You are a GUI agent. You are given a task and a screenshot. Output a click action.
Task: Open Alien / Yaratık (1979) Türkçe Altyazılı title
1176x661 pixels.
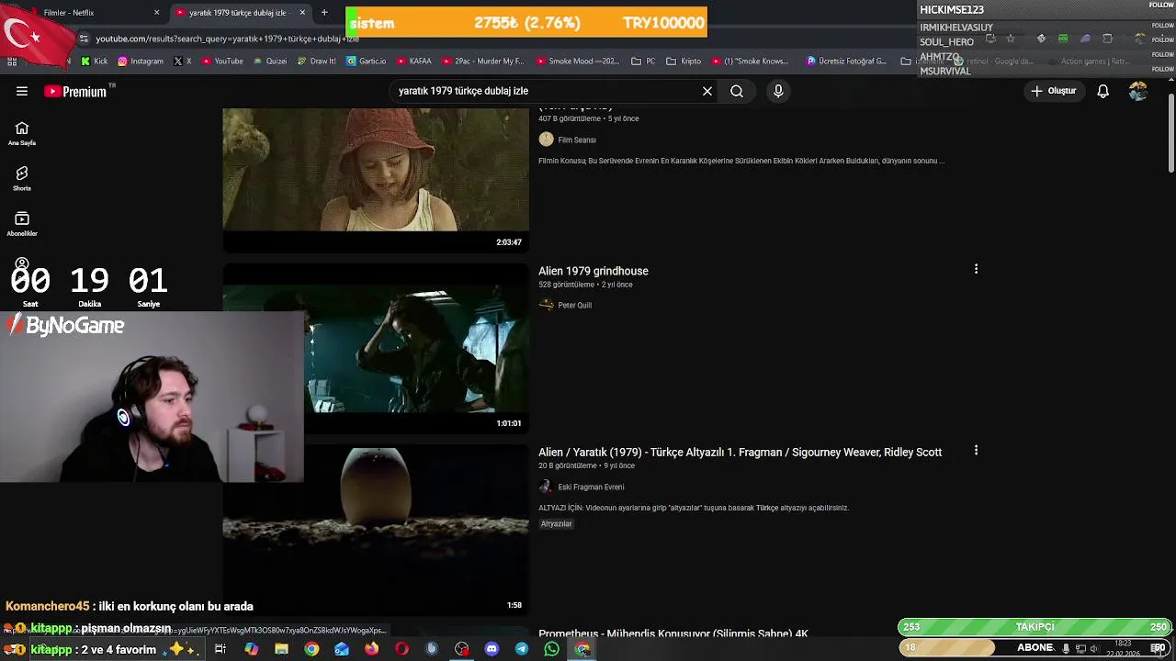[x=740, y=452]
